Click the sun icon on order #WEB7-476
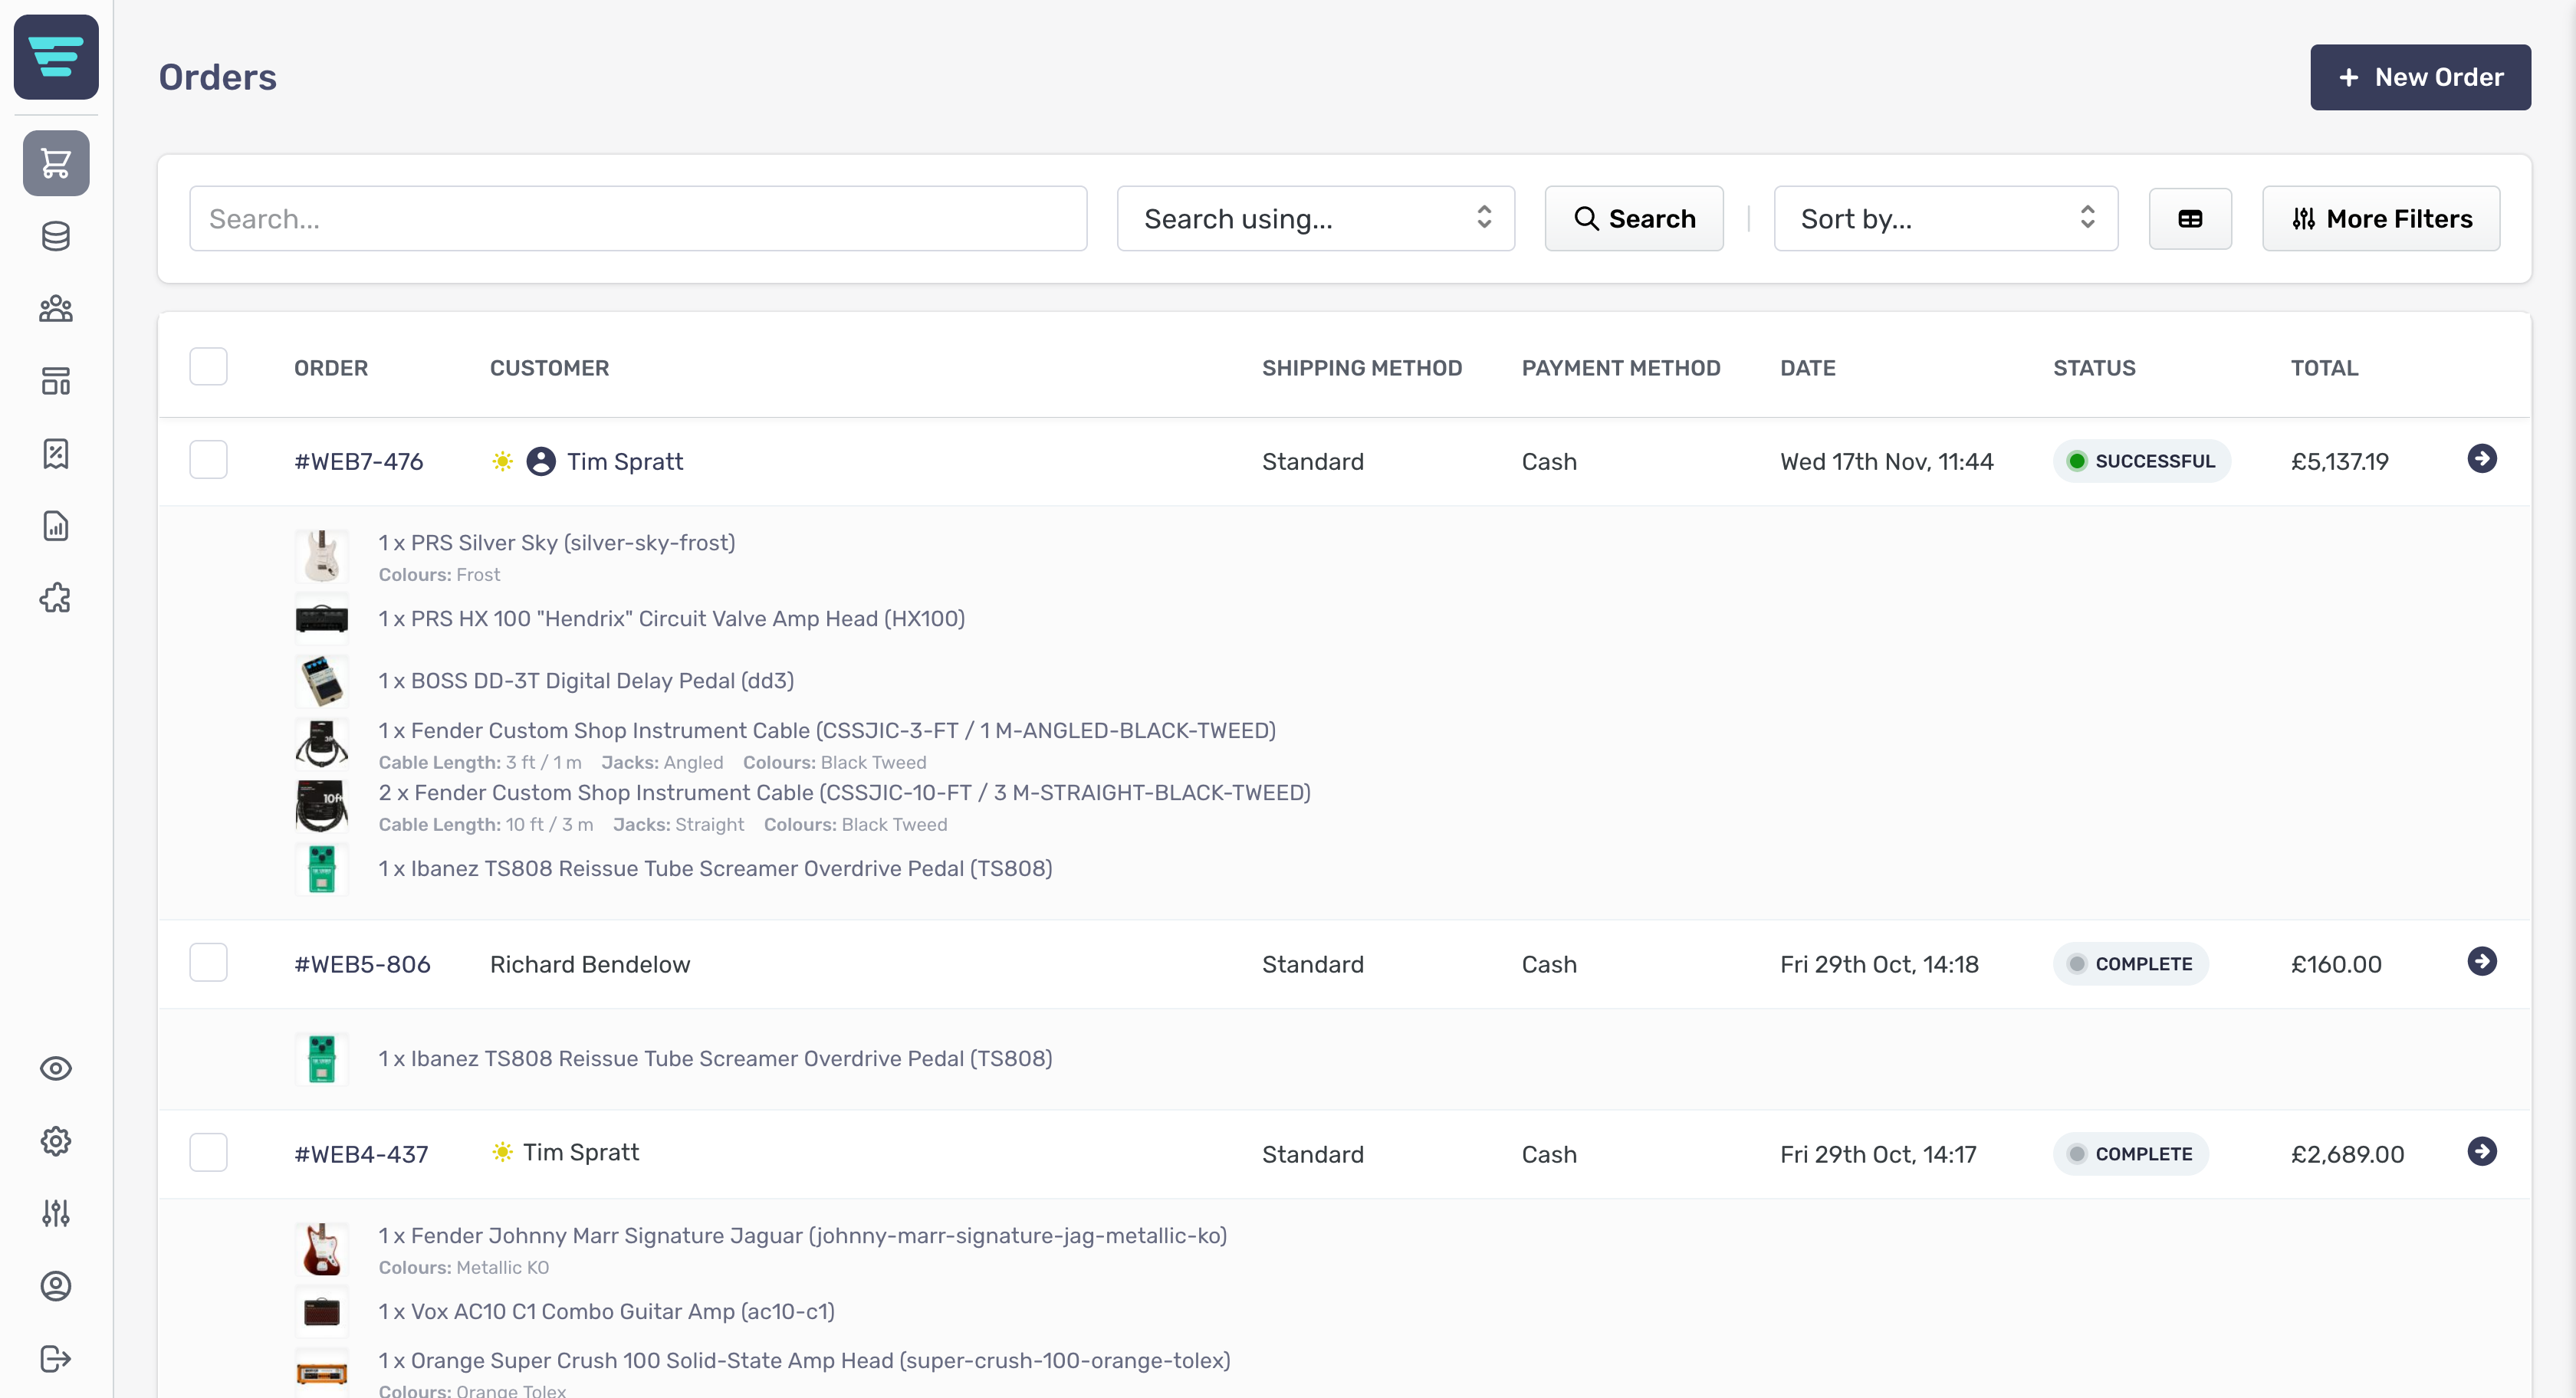Image resolution: width=2576 pixels, height=1398 pixels. click(503, 461)
